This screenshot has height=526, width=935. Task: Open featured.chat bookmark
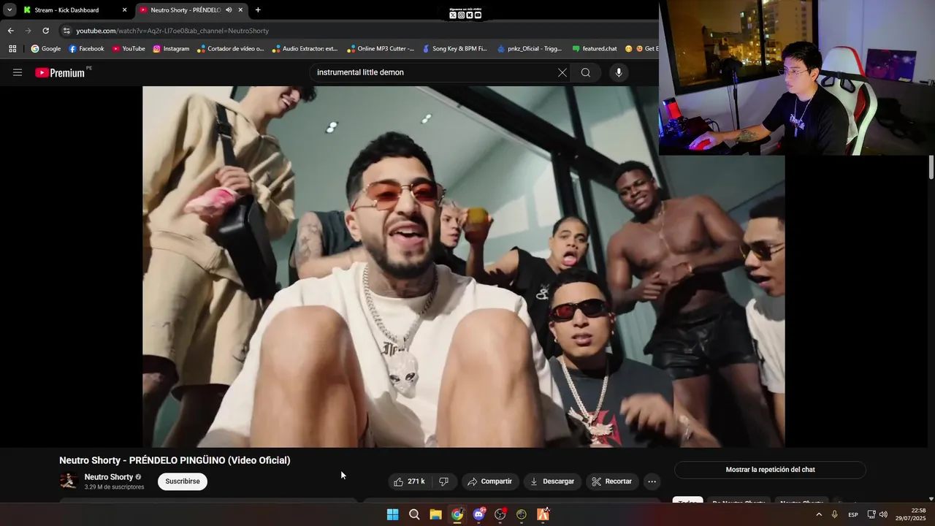(x=595, y=49)
